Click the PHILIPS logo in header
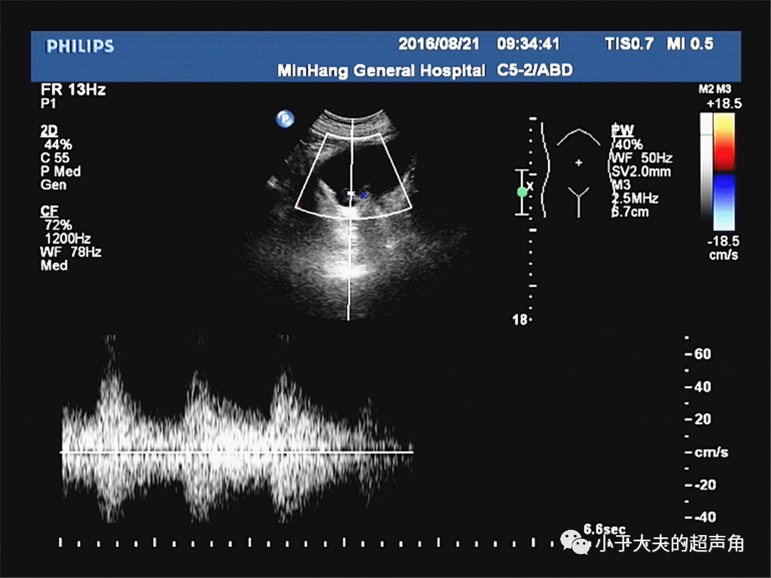The width and height of the screenshot is (771, 578). pos(80,46)
